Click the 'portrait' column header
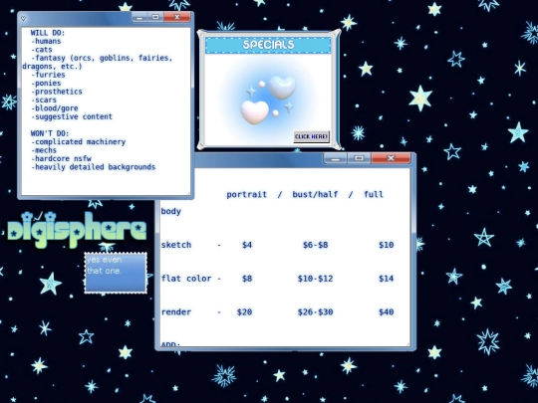This screenshot has width=538, height=403. click(247, 195)
